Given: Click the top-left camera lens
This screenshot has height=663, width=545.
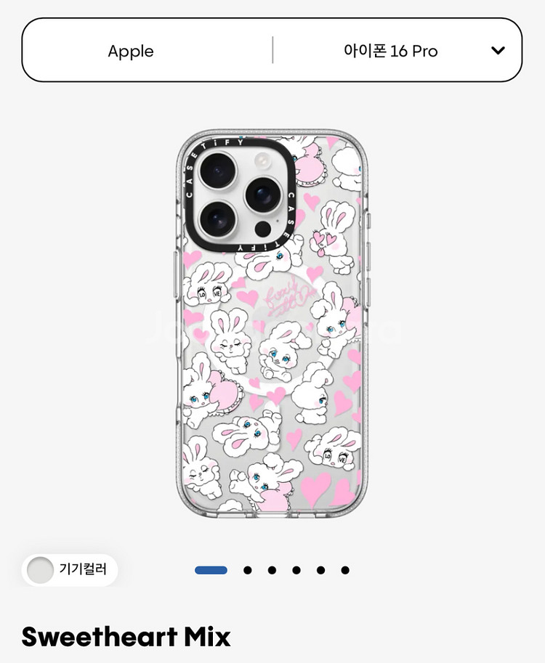Looking at the screenshot, I should (x=218, y=171).
